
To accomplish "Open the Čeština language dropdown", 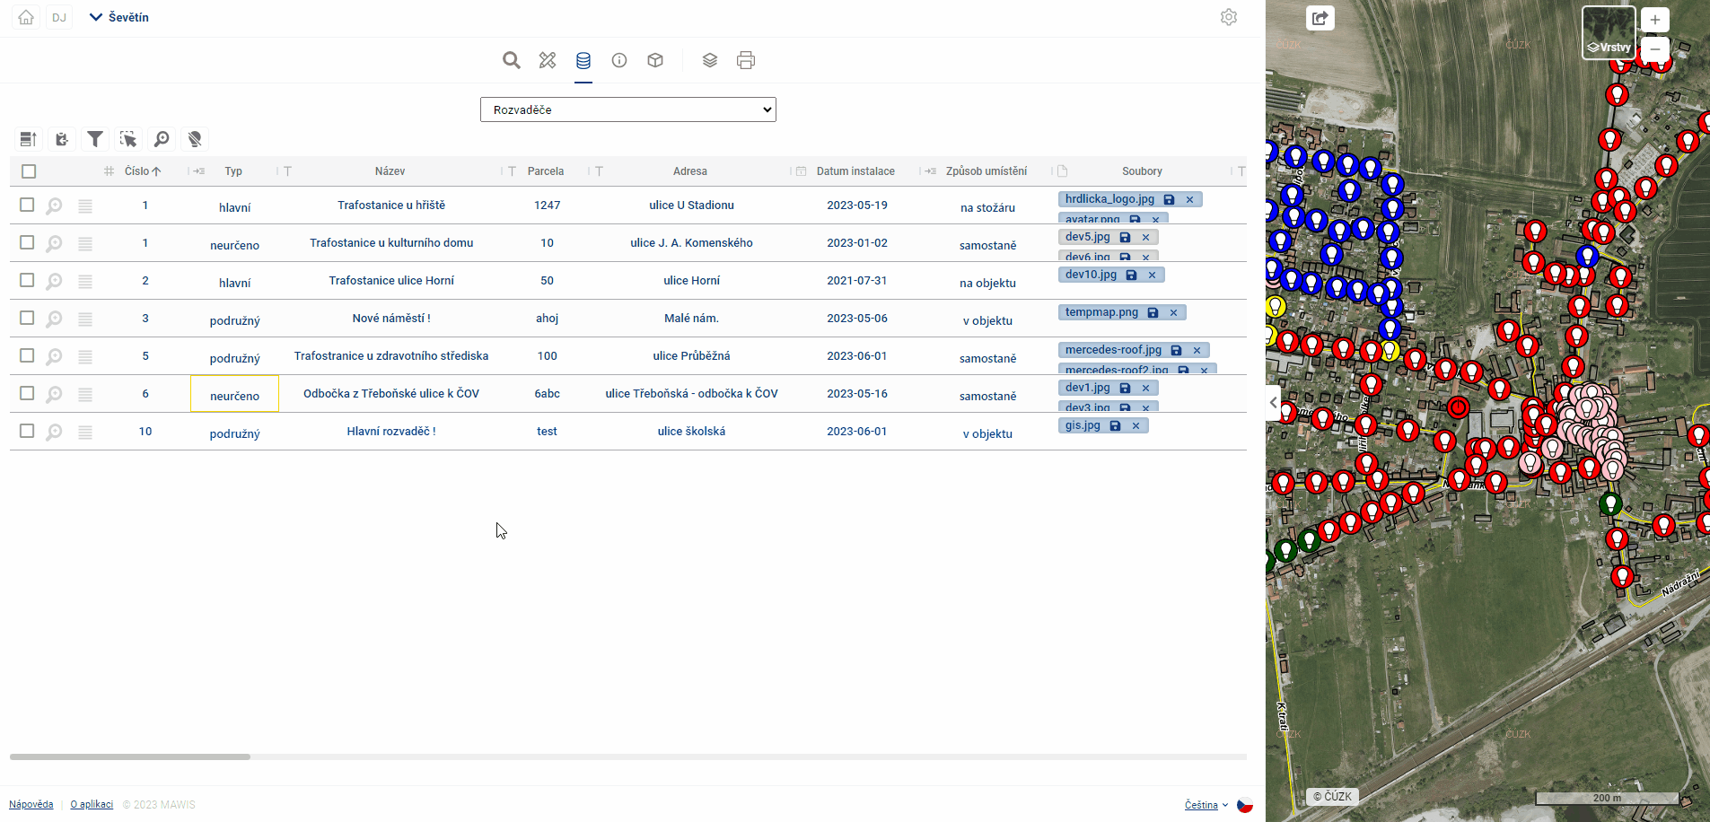I will tap(1206, 805).
